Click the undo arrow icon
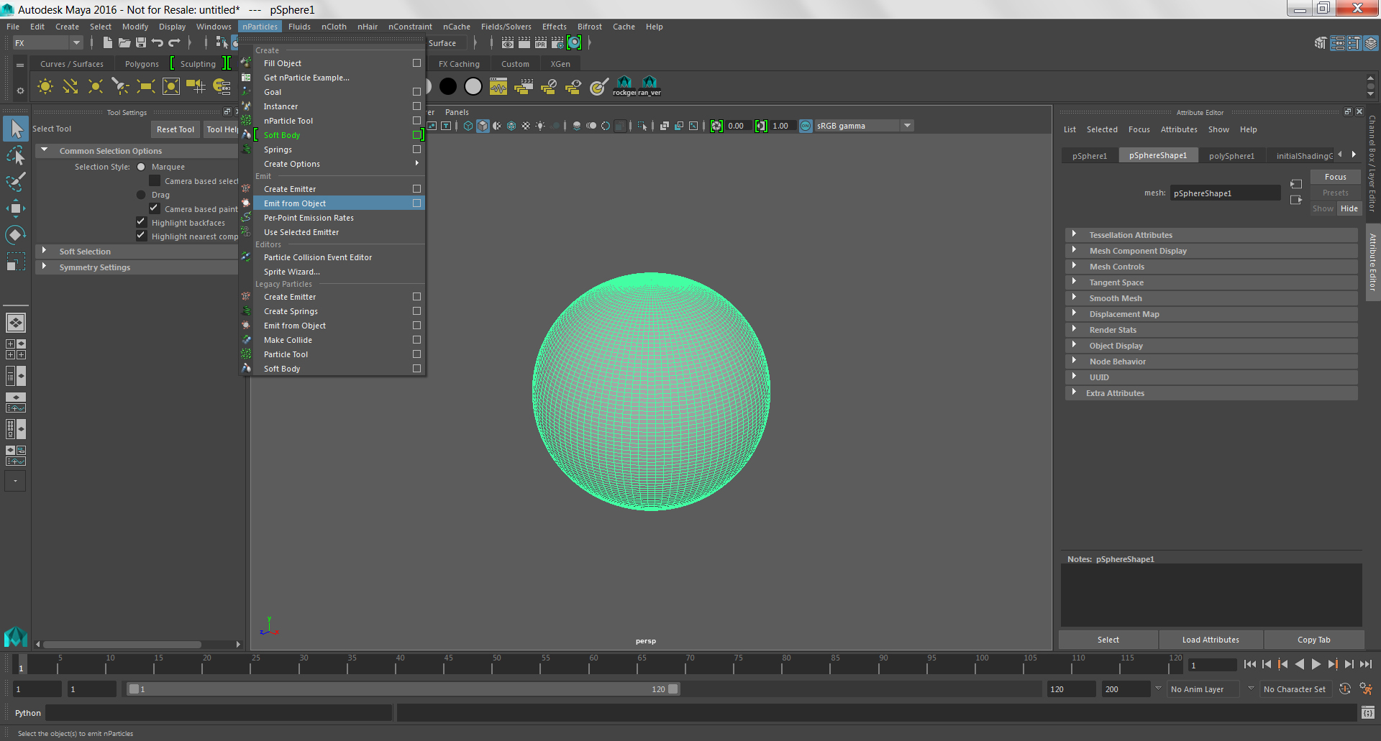1381x741 pixels. 158,43
